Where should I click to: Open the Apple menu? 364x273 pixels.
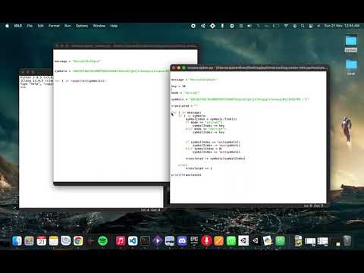pos(7,26)
